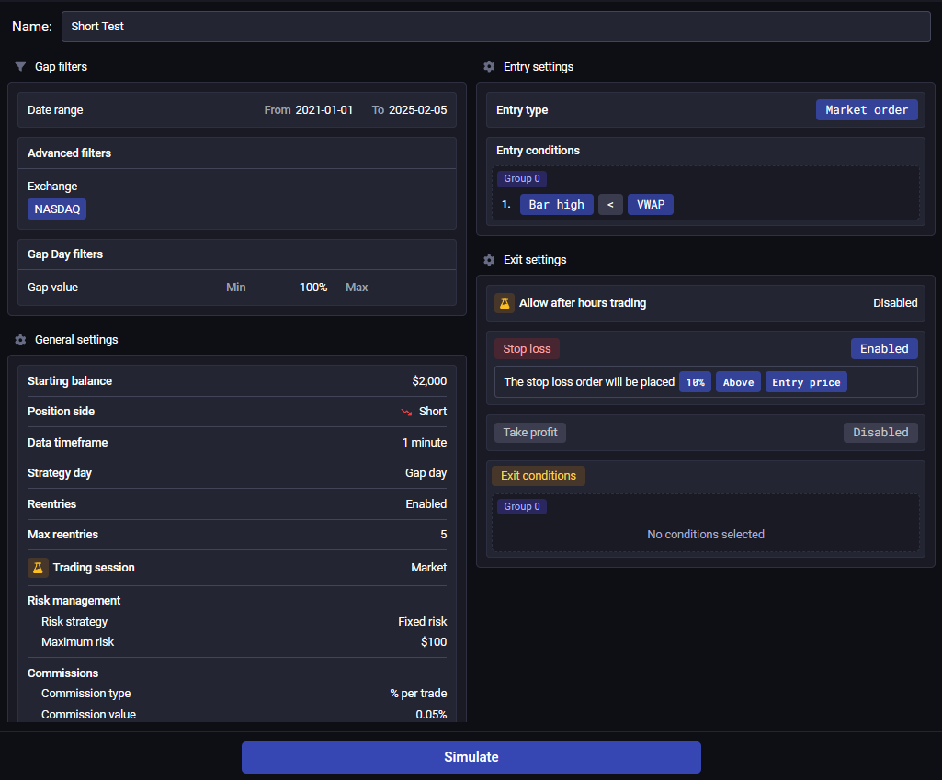This screenshot has width=942, height=780.
Task: Click the Starting balance $2,000 value
Action: [x=429, y=381]
